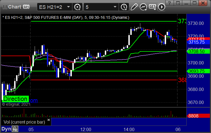
Task: Click the 3700.00 price axis label
Action: tap(196, 63)
